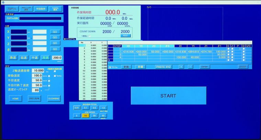
Task: Select the 0.01 inching pitch button
Action: point(77,108)
